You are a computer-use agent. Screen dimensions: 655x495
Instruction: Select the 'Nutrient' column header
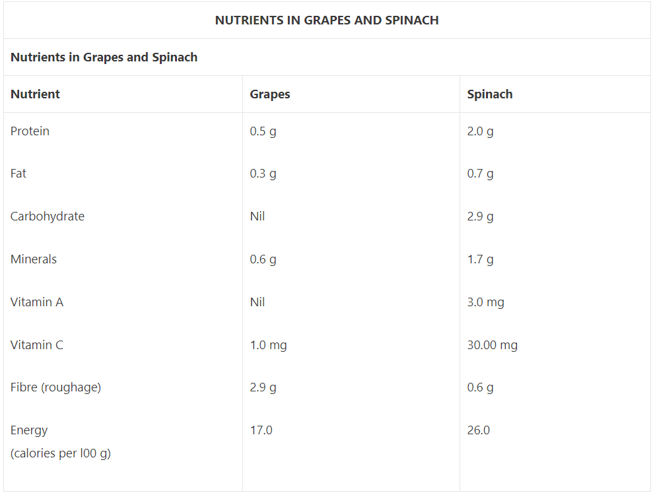click(x=35, y=94)
